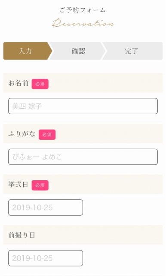Viewport: 166px width, 276px height.
Task: Select the 挙式日 field label
Action: pyautogui.click(x=18, y=185)
